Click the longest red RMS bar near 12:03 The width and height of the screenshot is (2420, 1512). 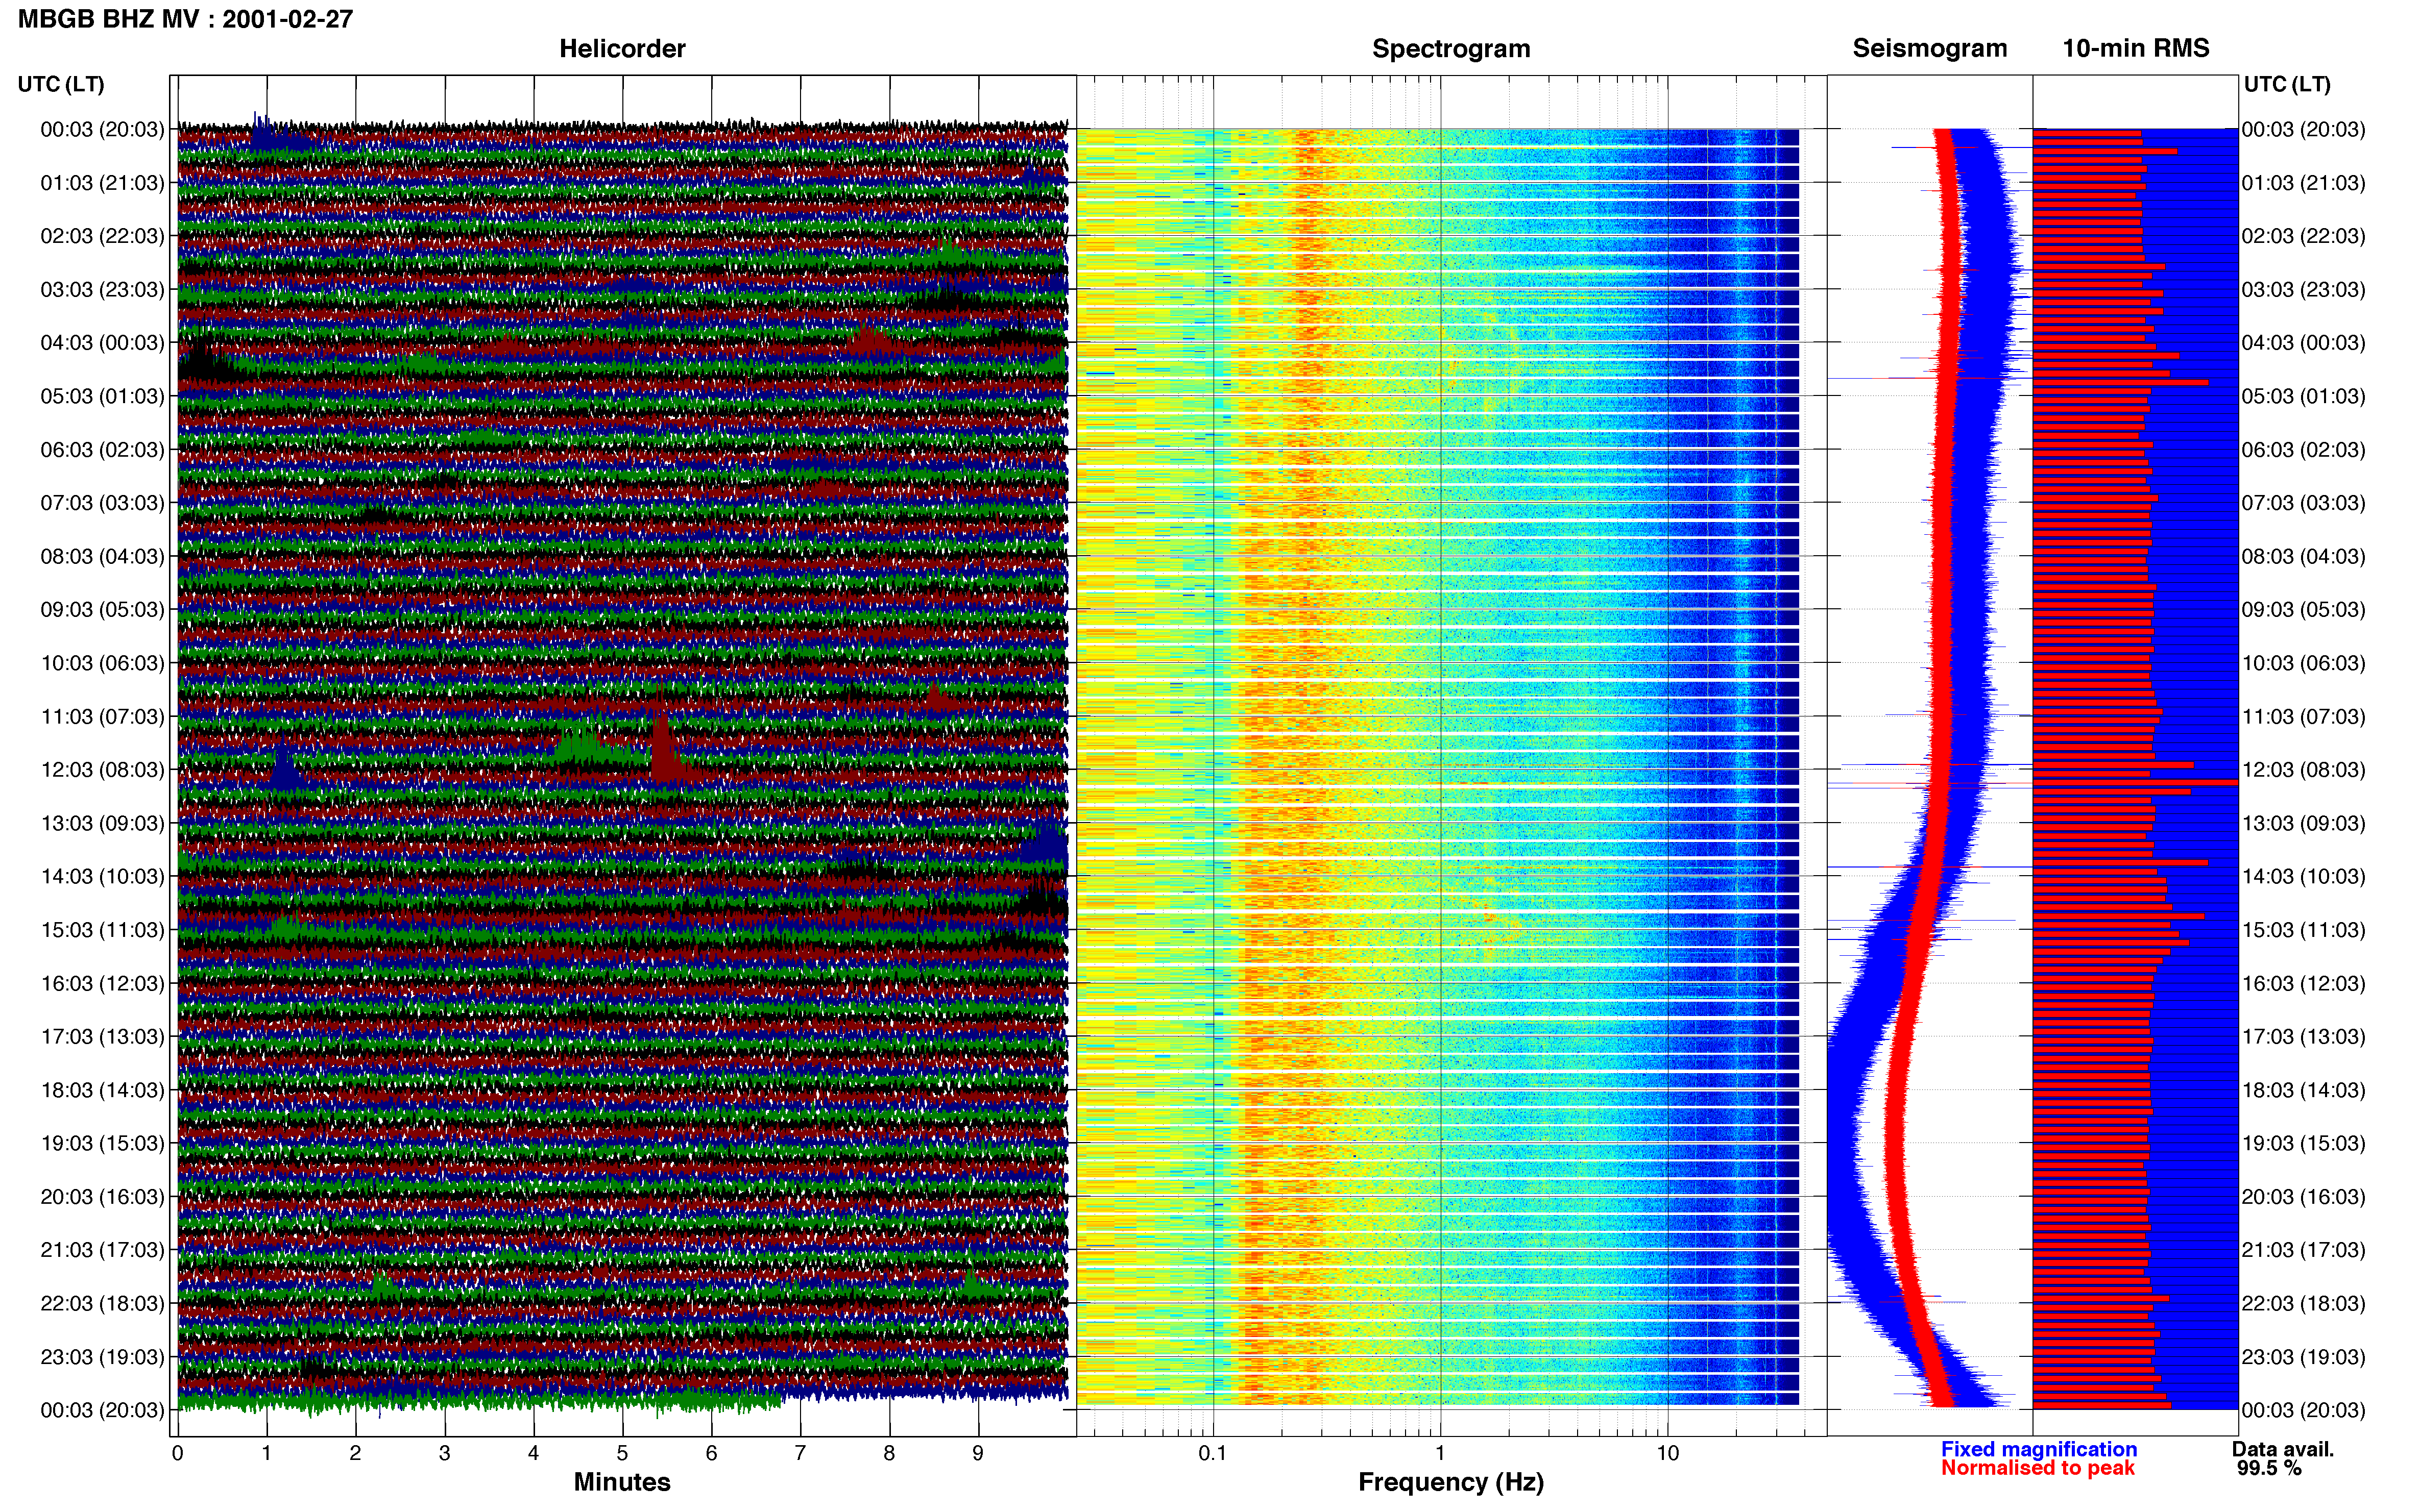tap(2135, 783)
